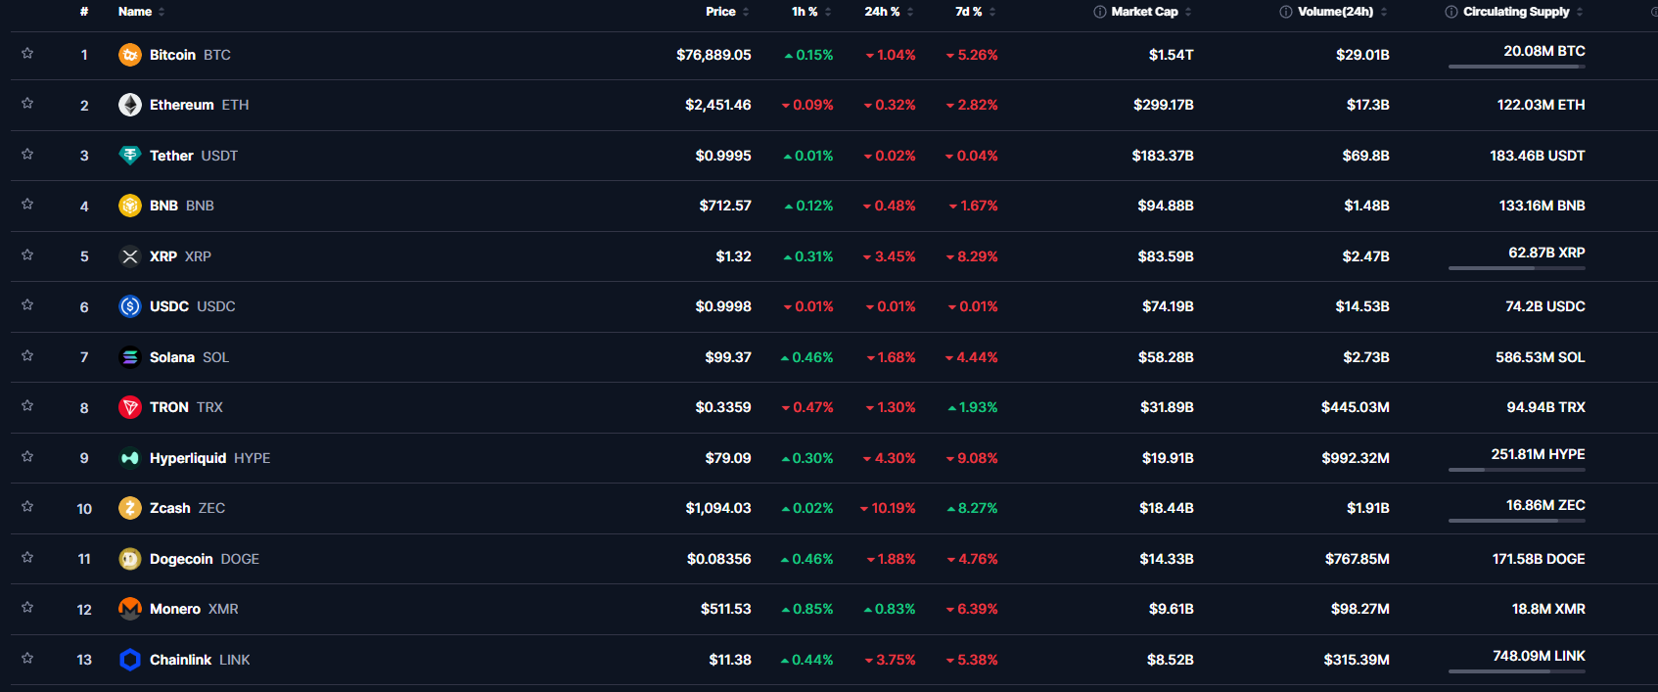Click Solana volume $2.73B
Image resolution: width=1658 pixels, height=692 pixels.
1366,357
